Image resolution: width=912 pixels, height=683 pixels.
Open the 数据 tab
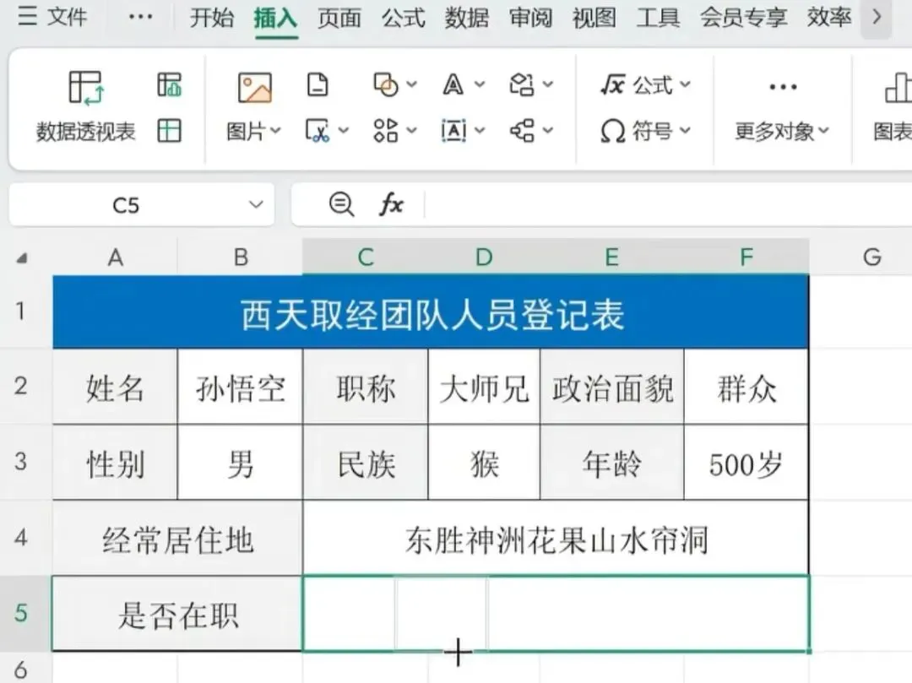[x=466, y=18]
